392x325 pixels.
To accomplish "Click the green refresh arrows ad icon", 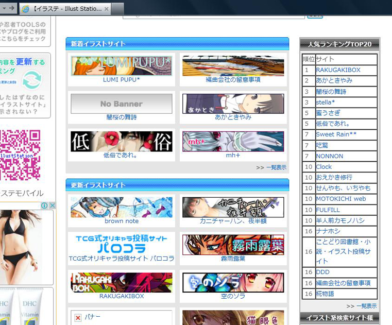I will click(x=32, y=80).
